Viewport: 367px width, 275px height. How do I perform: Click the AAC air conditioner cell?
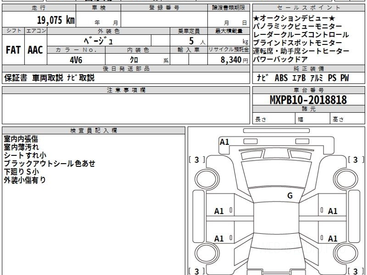pyautogui.click(x=36, y=50)
